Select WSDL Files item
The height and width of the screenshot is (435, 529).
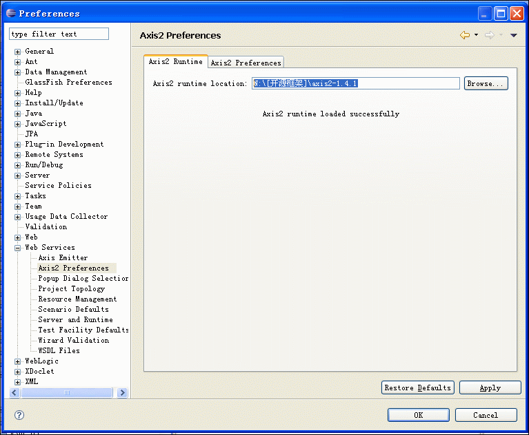pos(59,350)
